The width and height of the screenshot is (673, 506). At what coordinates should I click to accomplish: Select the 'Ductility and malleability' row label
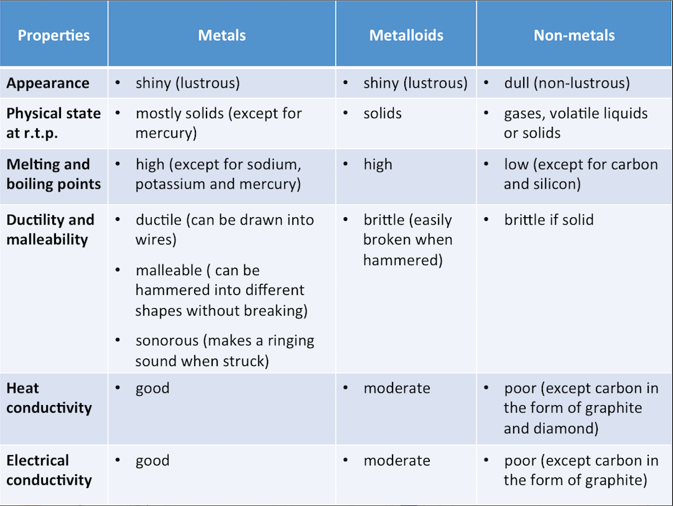click(x=50, y=230)
